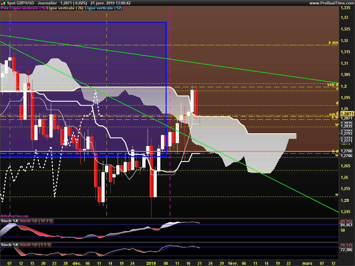Open the Stoch %D (5 3 3) label
The image size is (355, 266).
(x=35, y=245)
